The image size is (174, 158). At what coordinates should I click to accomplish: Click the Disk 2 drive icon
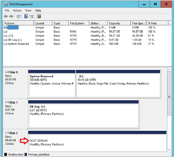coord(7,133)
